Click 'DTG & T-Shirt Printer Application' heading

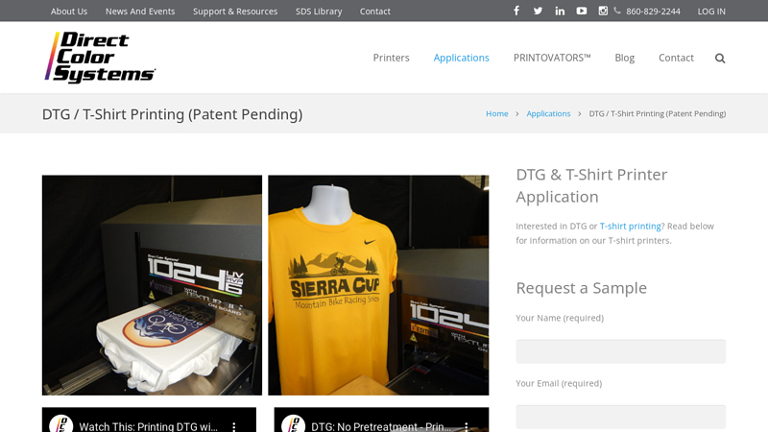pyautogui.click(x=591, y=185)
